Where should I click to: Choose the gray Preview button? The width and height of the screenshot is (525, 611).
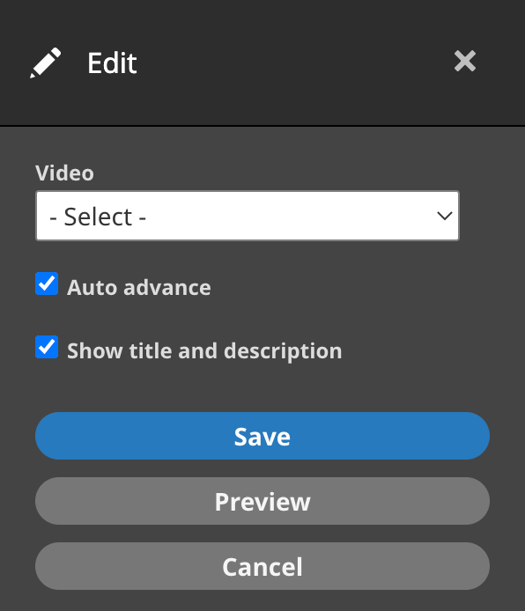pos(262,501)
